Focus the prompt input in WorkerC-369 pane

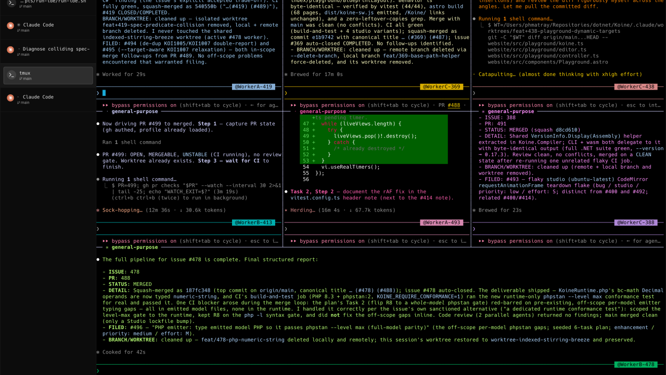[377, 93]
